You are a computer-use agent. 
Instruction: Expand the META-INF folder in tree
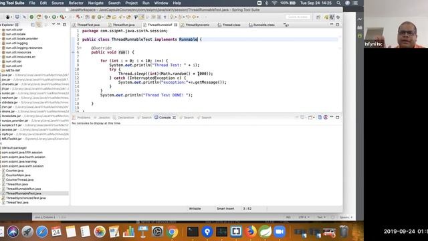[13, 70]
